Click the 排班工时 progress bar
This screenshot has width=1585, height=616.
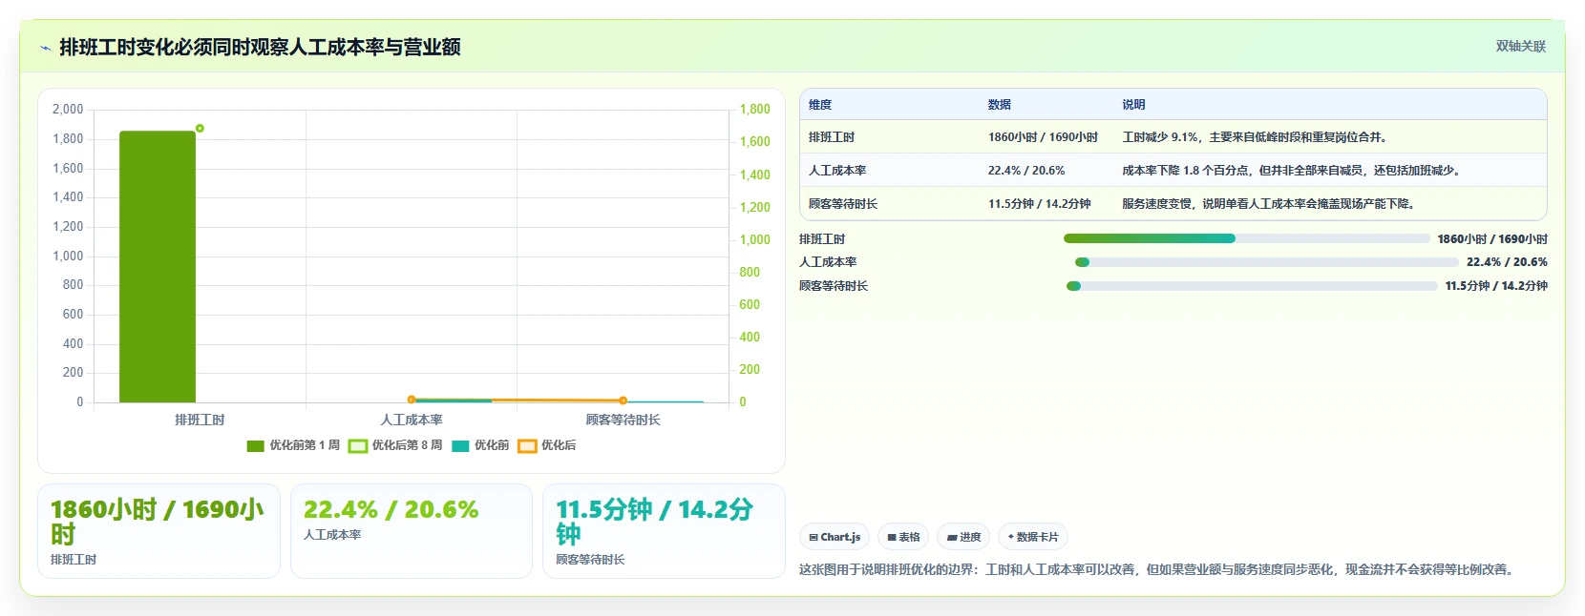click(x=1246, y=238)
